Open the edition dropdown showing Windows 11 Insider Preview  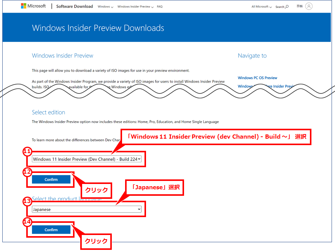coord(87,159)
